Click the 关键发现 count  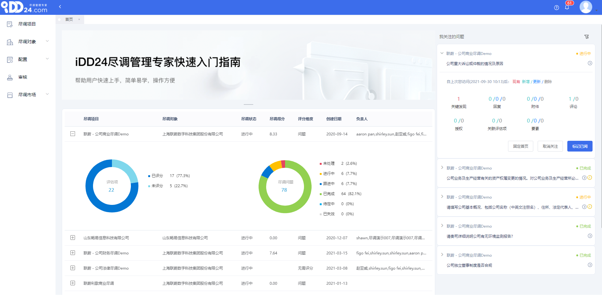(x=459, y=99)
